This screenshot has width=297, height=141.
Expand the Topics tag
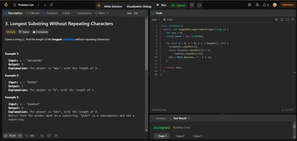(x=24, y=32)
